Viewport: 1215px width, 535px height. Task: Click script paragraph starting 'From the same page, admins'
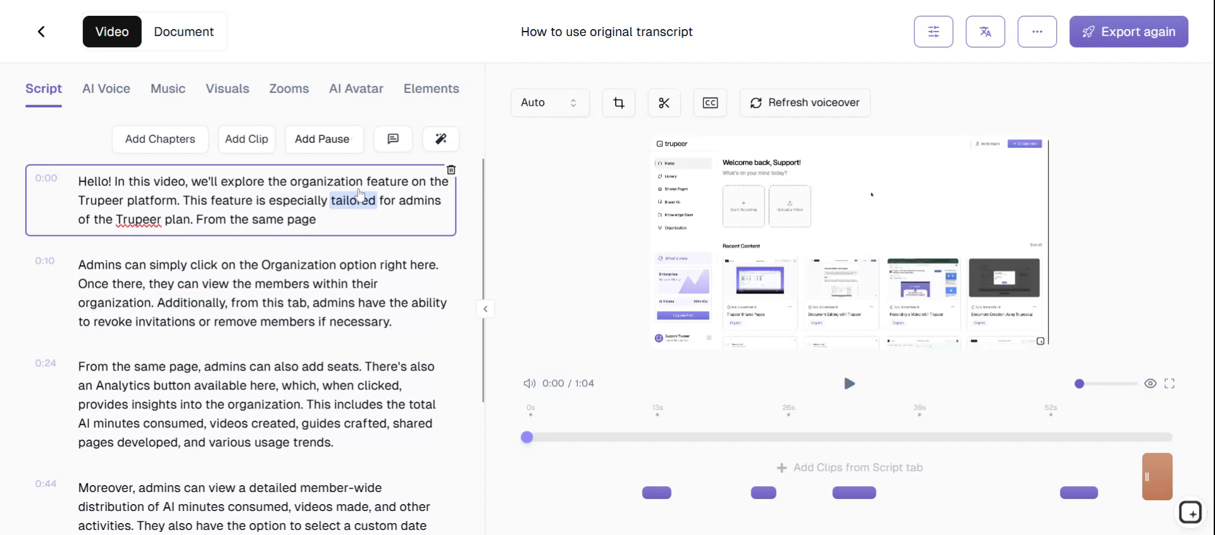[257, 404]
